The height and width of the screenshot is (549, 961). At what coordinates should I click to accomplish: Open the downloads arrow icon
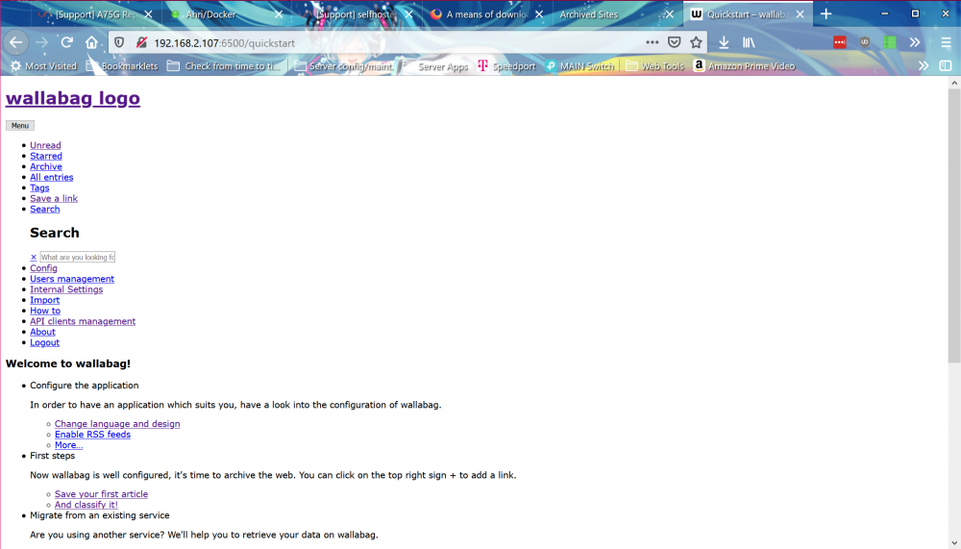[724, 42]
